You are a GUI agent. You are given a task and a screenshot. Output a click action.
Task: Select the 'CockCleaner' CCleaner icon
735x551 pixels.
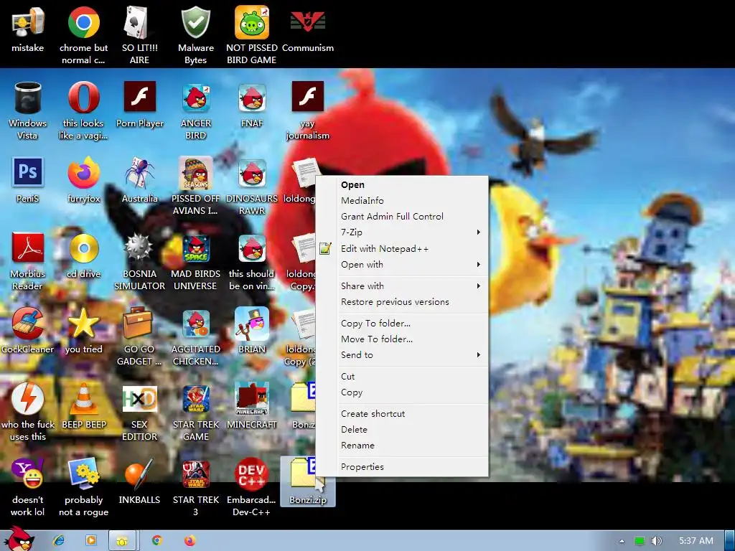coord(28,324)
